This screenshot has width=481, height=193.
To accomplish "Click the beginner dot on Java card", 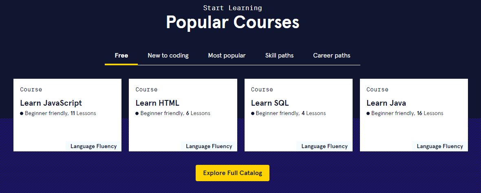I will pos(368,113).
